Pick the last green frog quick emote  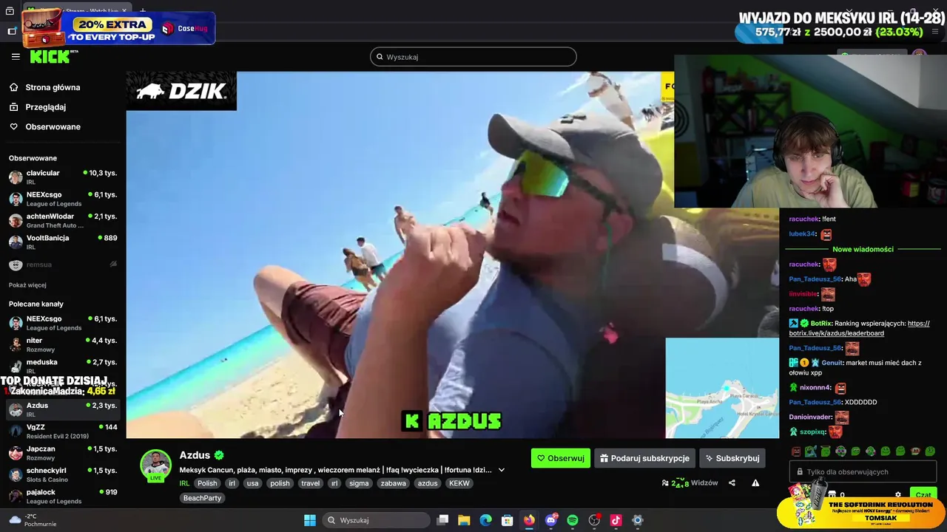click(930, 451)
